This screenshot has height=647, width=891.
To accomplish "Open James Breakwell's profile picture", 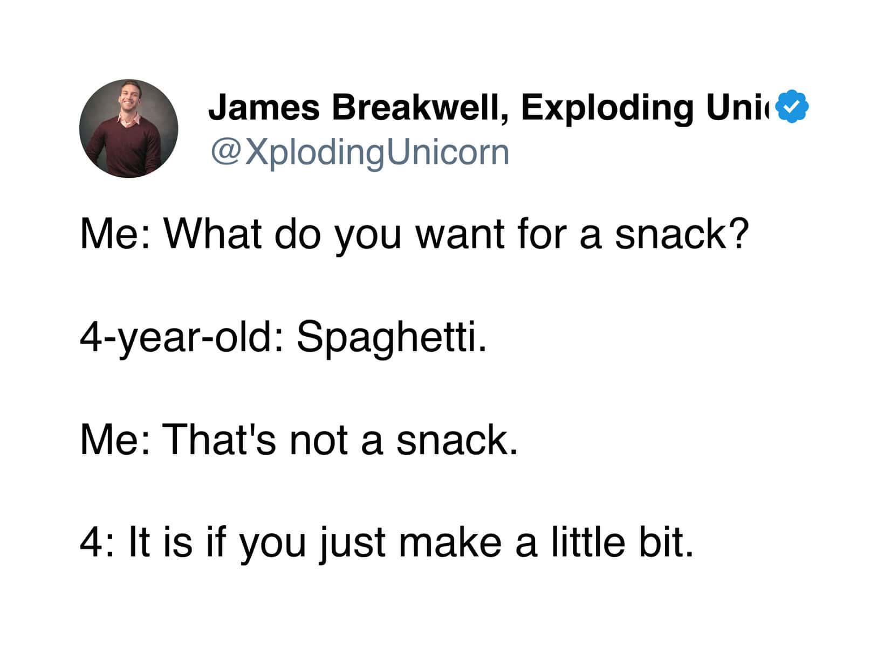I will point(128,128).
